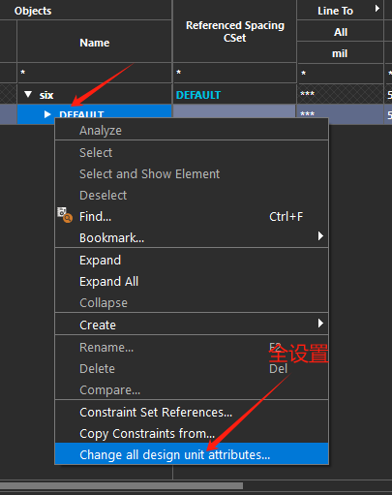Click the Name column filter field
This screenshot has height=495, width=392.
point(94,73)
